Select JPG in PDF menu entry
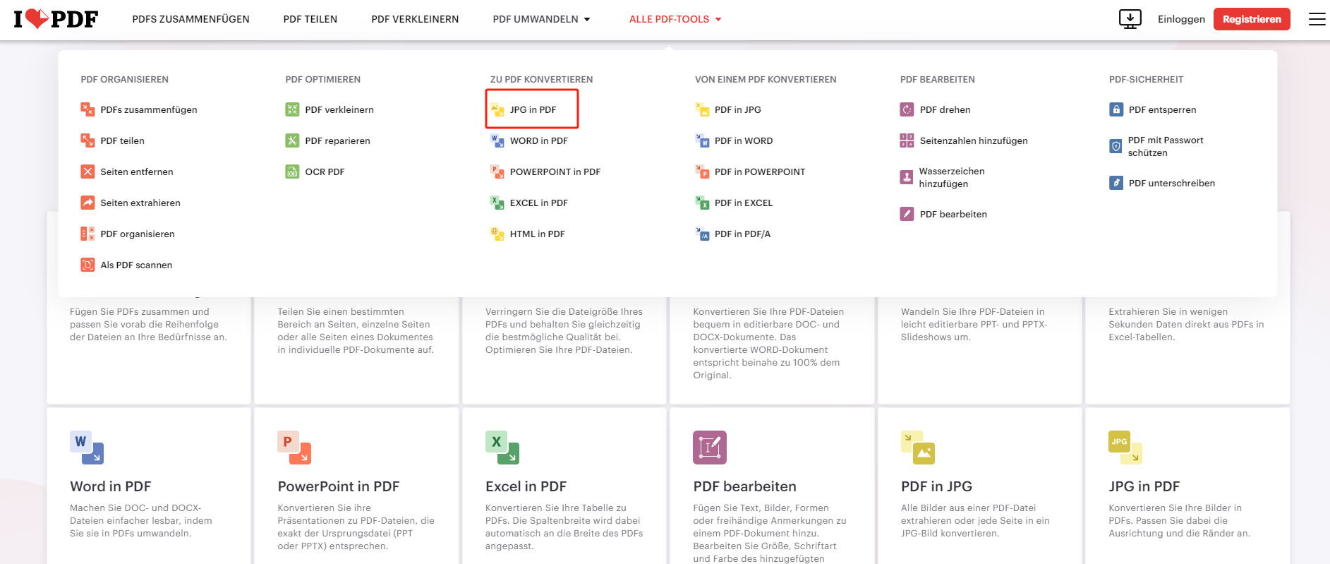1330x564 pixels. [532, 109]
